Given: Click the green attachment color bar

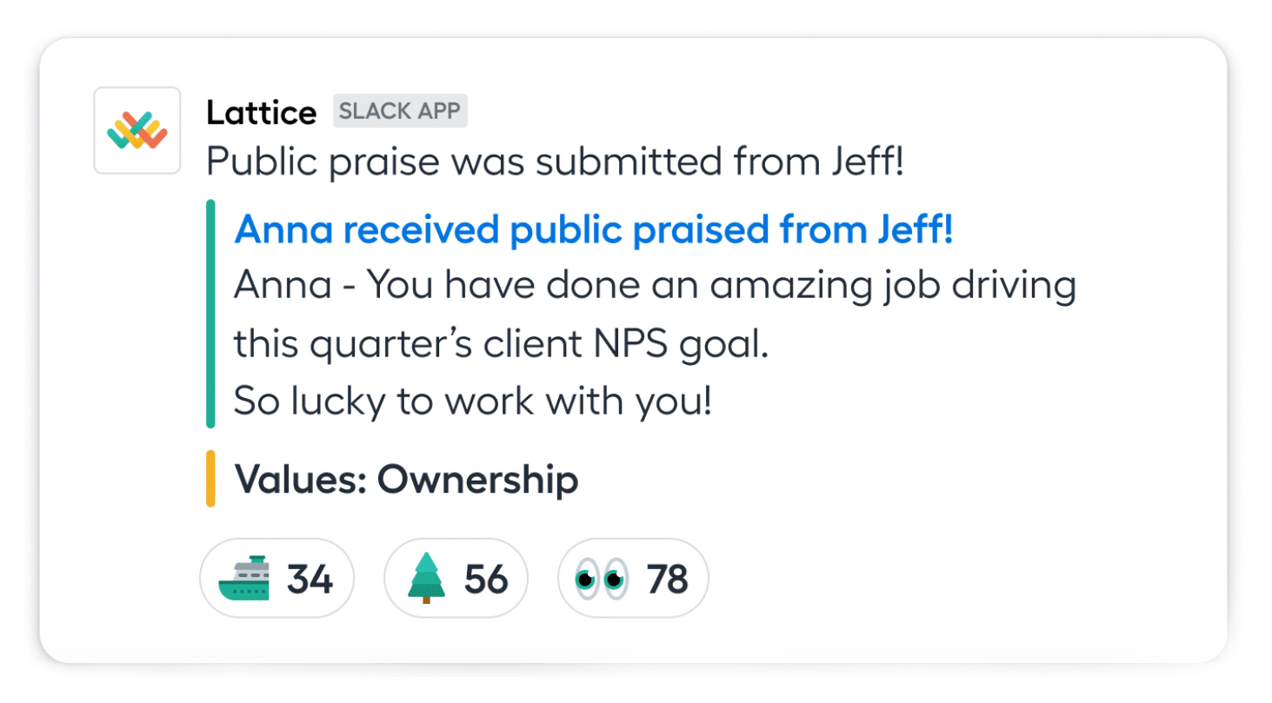Looking at the screenshot, I should point(210,315).
